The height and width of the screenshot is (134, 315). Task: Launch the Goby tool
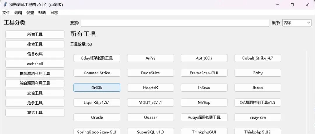[258, 73]
